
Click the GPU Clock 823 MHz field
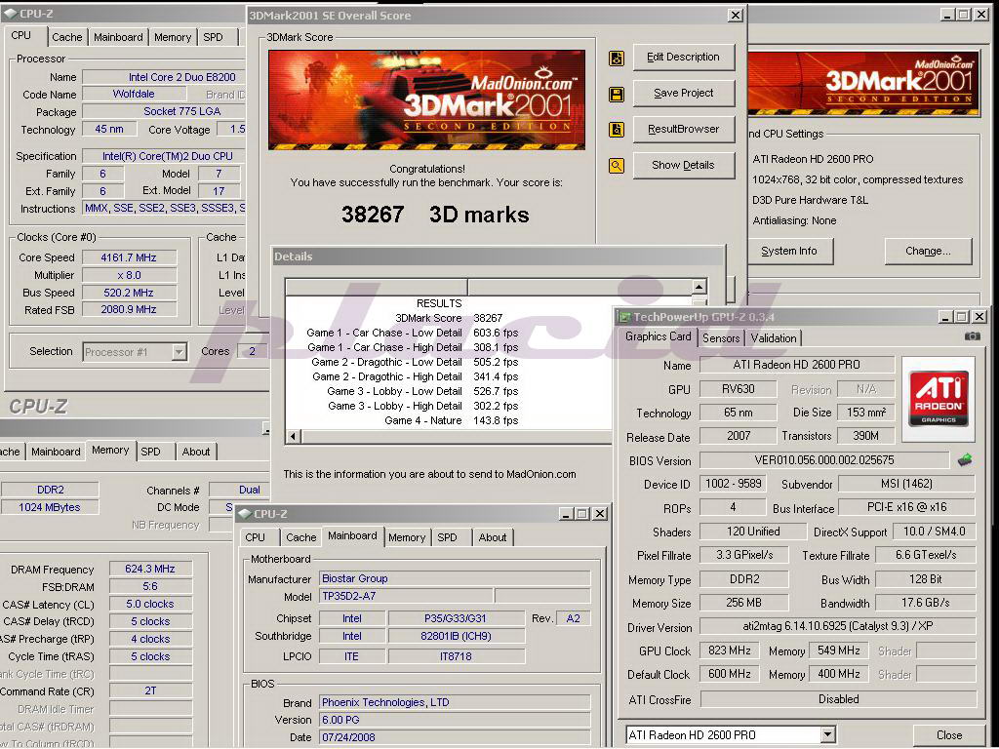[730, 650]
